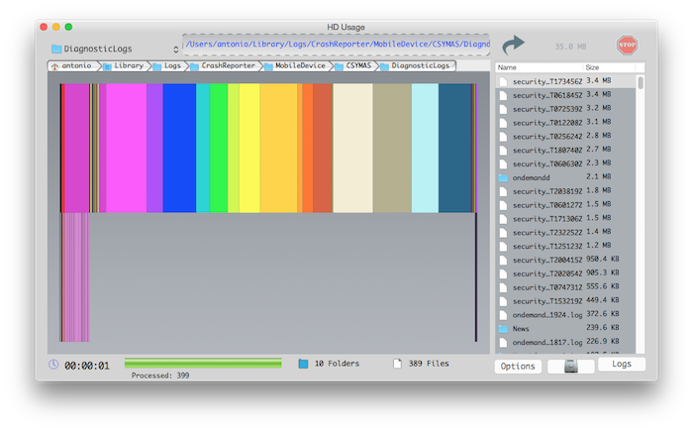
Task: Click the green scan progress bar
Action: (x=203, y=364)
